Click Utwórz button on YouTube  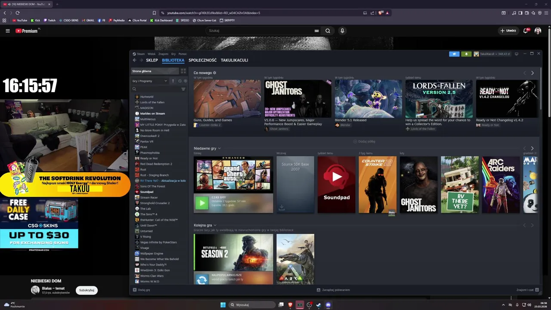pos(508,31)
